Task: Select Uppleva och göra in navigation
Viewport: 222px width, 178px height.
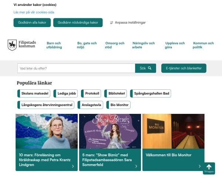Action: coord(175,45)
